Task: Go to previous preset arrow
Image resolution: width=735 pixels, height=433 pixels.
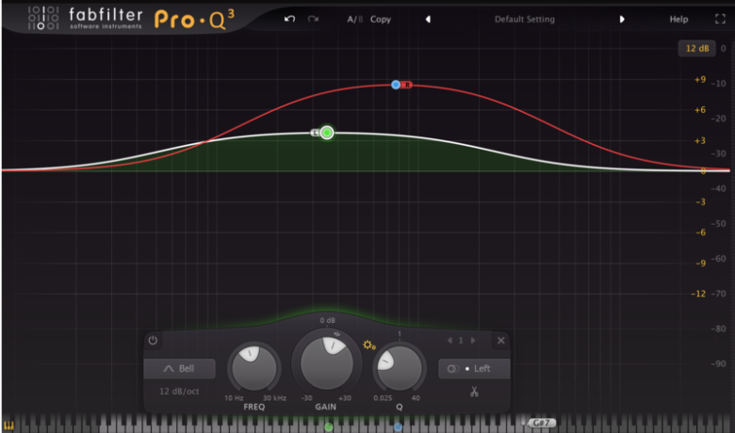Action: click(x=428, y=19)
